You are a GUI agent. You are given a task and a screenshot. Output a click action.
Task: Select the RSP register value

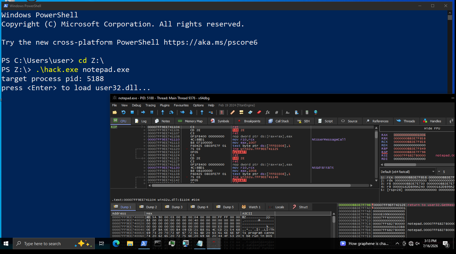coord(410,152)
